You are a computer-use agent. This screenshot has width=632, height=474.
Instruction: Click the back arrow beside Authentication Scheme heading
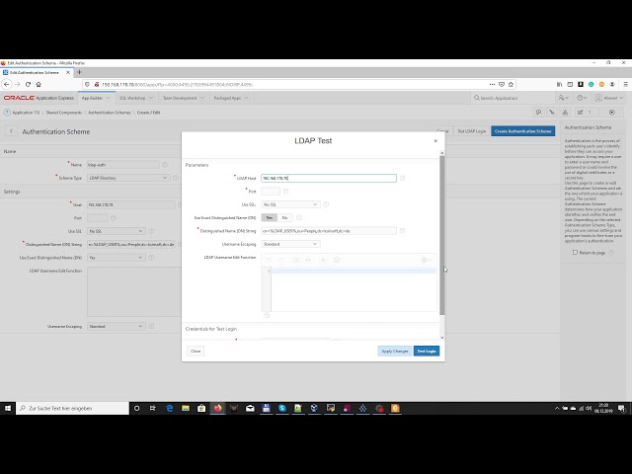tap(11, 131)
